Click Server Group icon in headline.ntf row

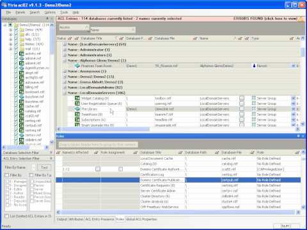pos(254,119)
